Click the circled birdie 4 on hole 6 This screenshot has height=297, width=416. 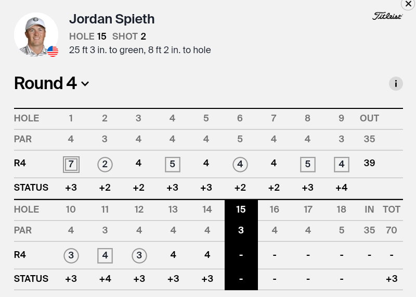pos(240,165)
